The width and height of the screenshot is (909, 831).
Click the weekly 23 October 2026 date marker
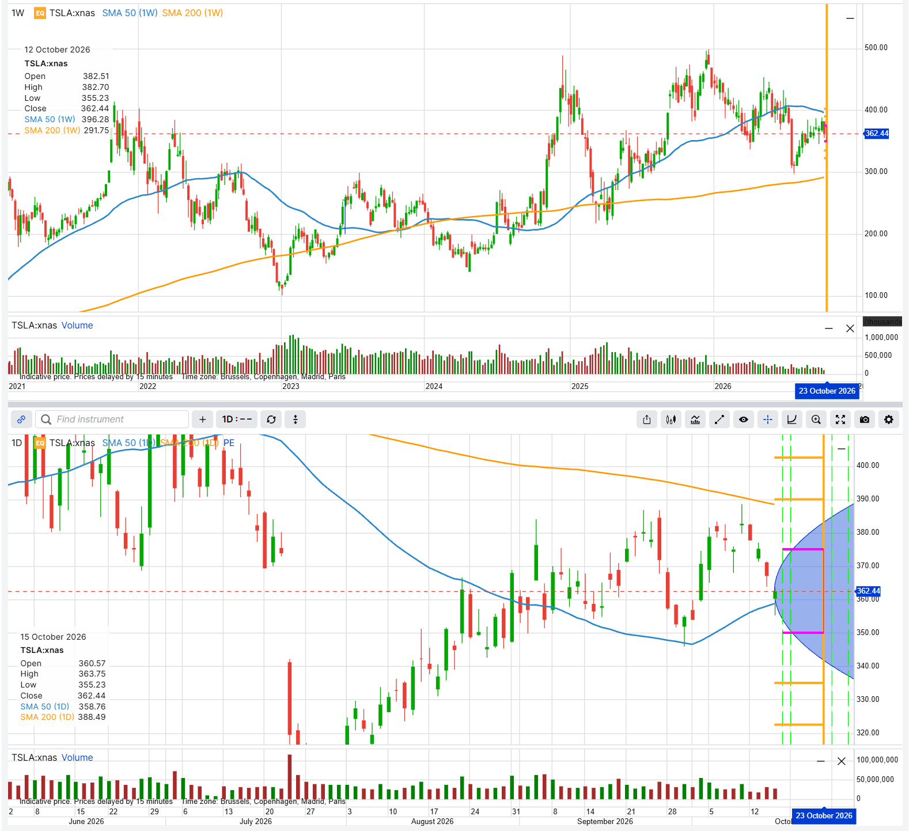pos(827,391)
